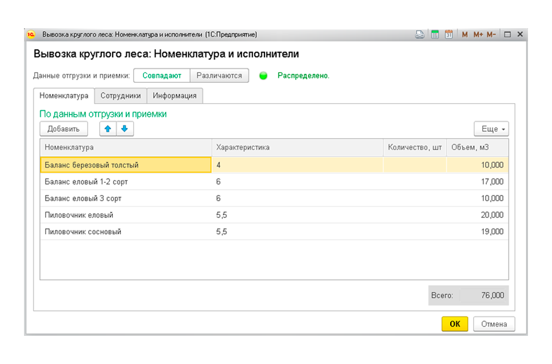Click the M- memory subtract icon
The width and height of the screenshot is (552, 364).
click(x=491, y=34)
